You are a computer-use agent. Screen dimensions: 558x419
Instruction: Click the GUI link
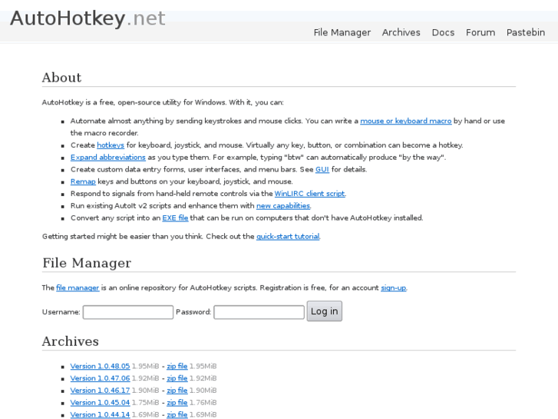click(x=322, y=169)
